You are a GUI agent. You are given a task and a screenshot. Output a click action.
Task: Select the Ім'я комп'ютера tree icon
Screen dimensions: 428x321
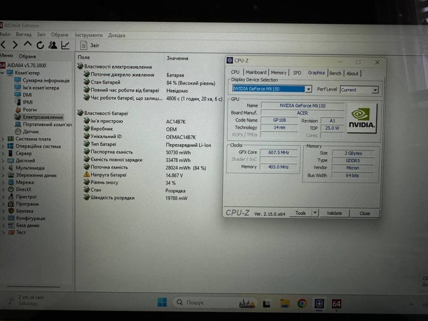coord(17,88)
